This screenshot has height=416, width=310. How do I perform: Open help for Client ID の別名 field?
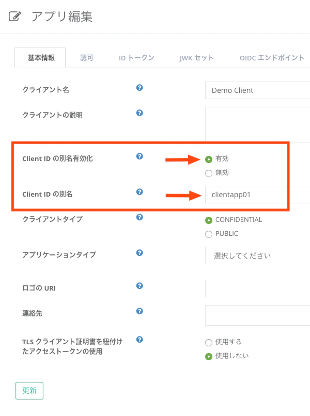pos(139,191)
